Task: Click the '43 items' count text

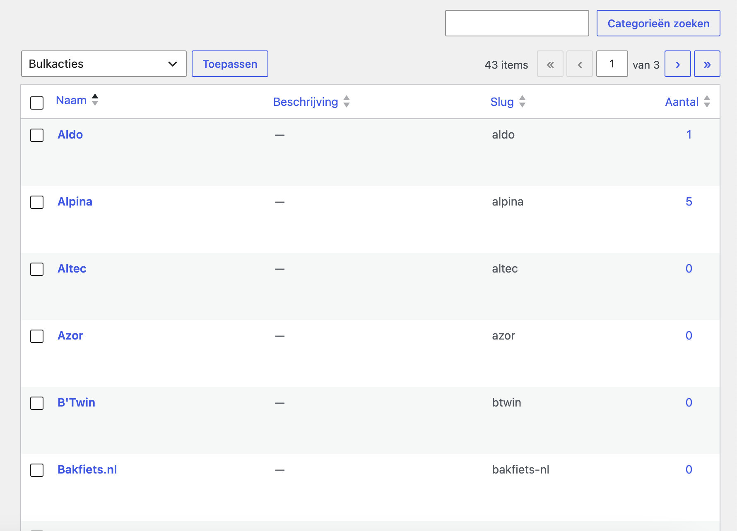Action: 506,65
